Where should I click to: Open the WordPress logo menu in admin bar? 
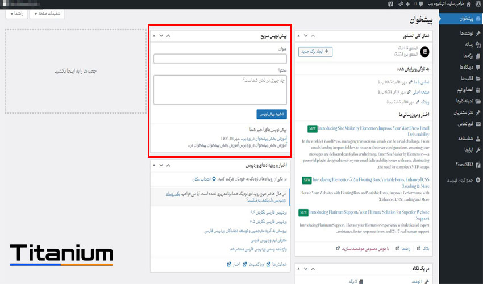click(x=478, y=4)
